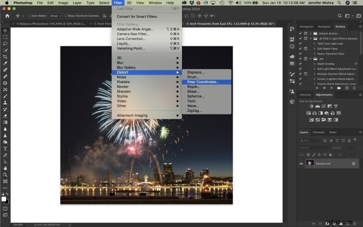Image resolution: width=363 pixels, height=227 pixels.
Task: Select the Lasso tool
Action: (5, 44)
